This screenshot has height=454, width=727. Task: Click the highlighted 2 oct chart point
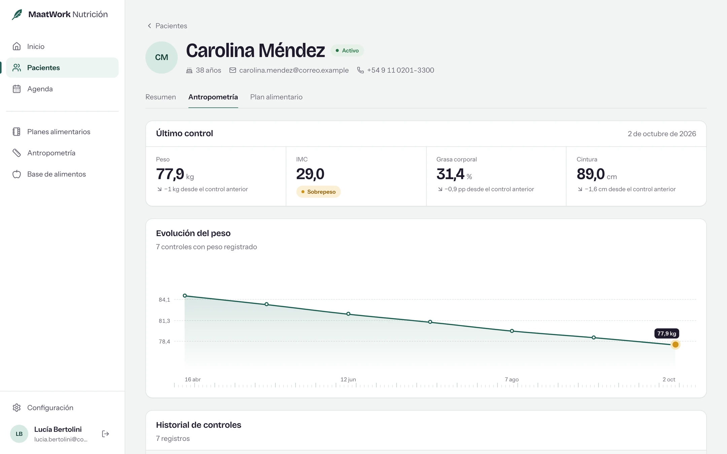[x=675, y=344]
